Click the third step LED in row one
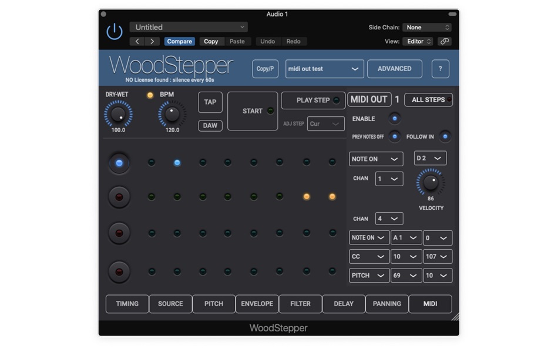The height and width of the screenshot is (349, 558). pos(203,163)
